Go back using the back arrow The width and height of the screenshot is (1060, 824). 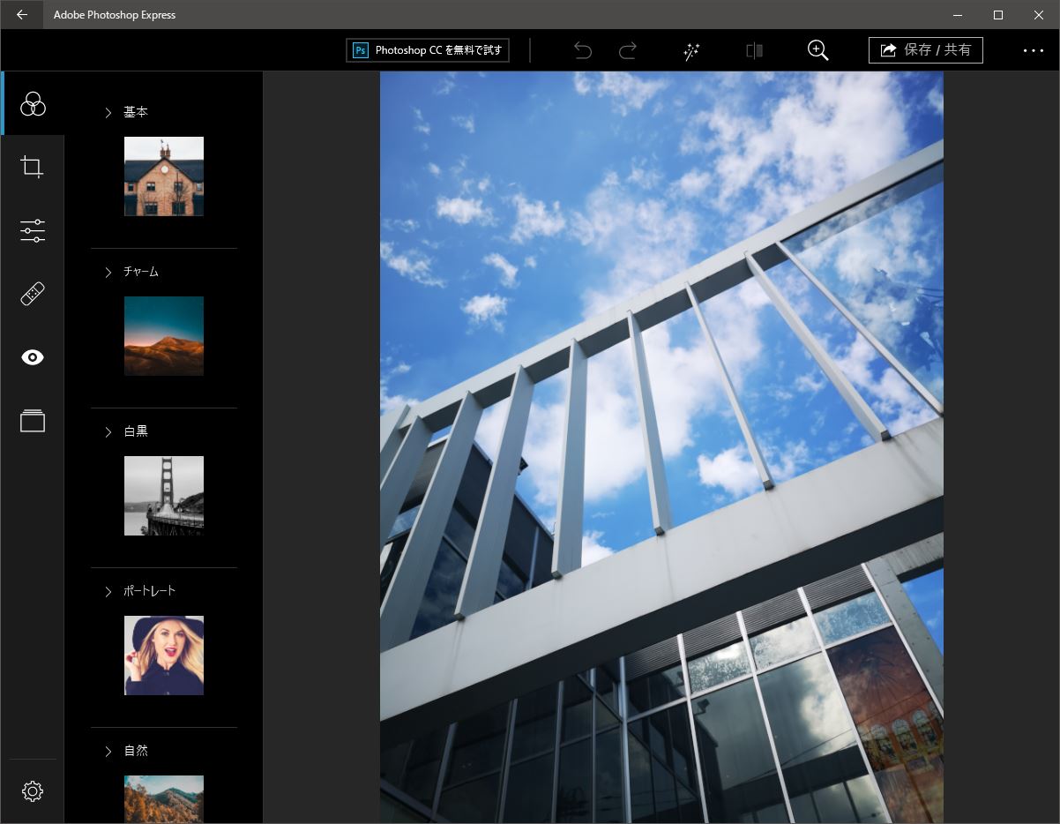click(x=22, y=14)
